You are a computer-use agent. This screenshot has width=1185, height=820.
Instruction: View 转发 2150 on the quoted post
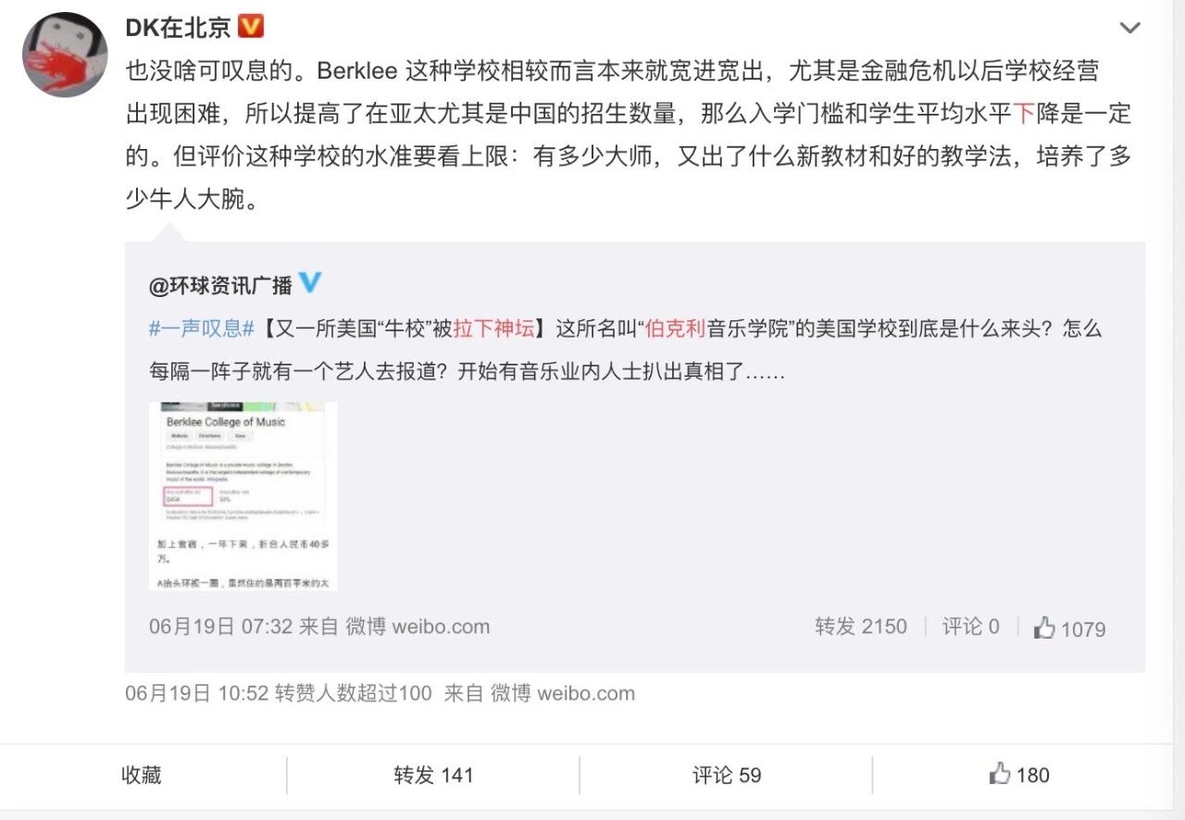[861, 627]
